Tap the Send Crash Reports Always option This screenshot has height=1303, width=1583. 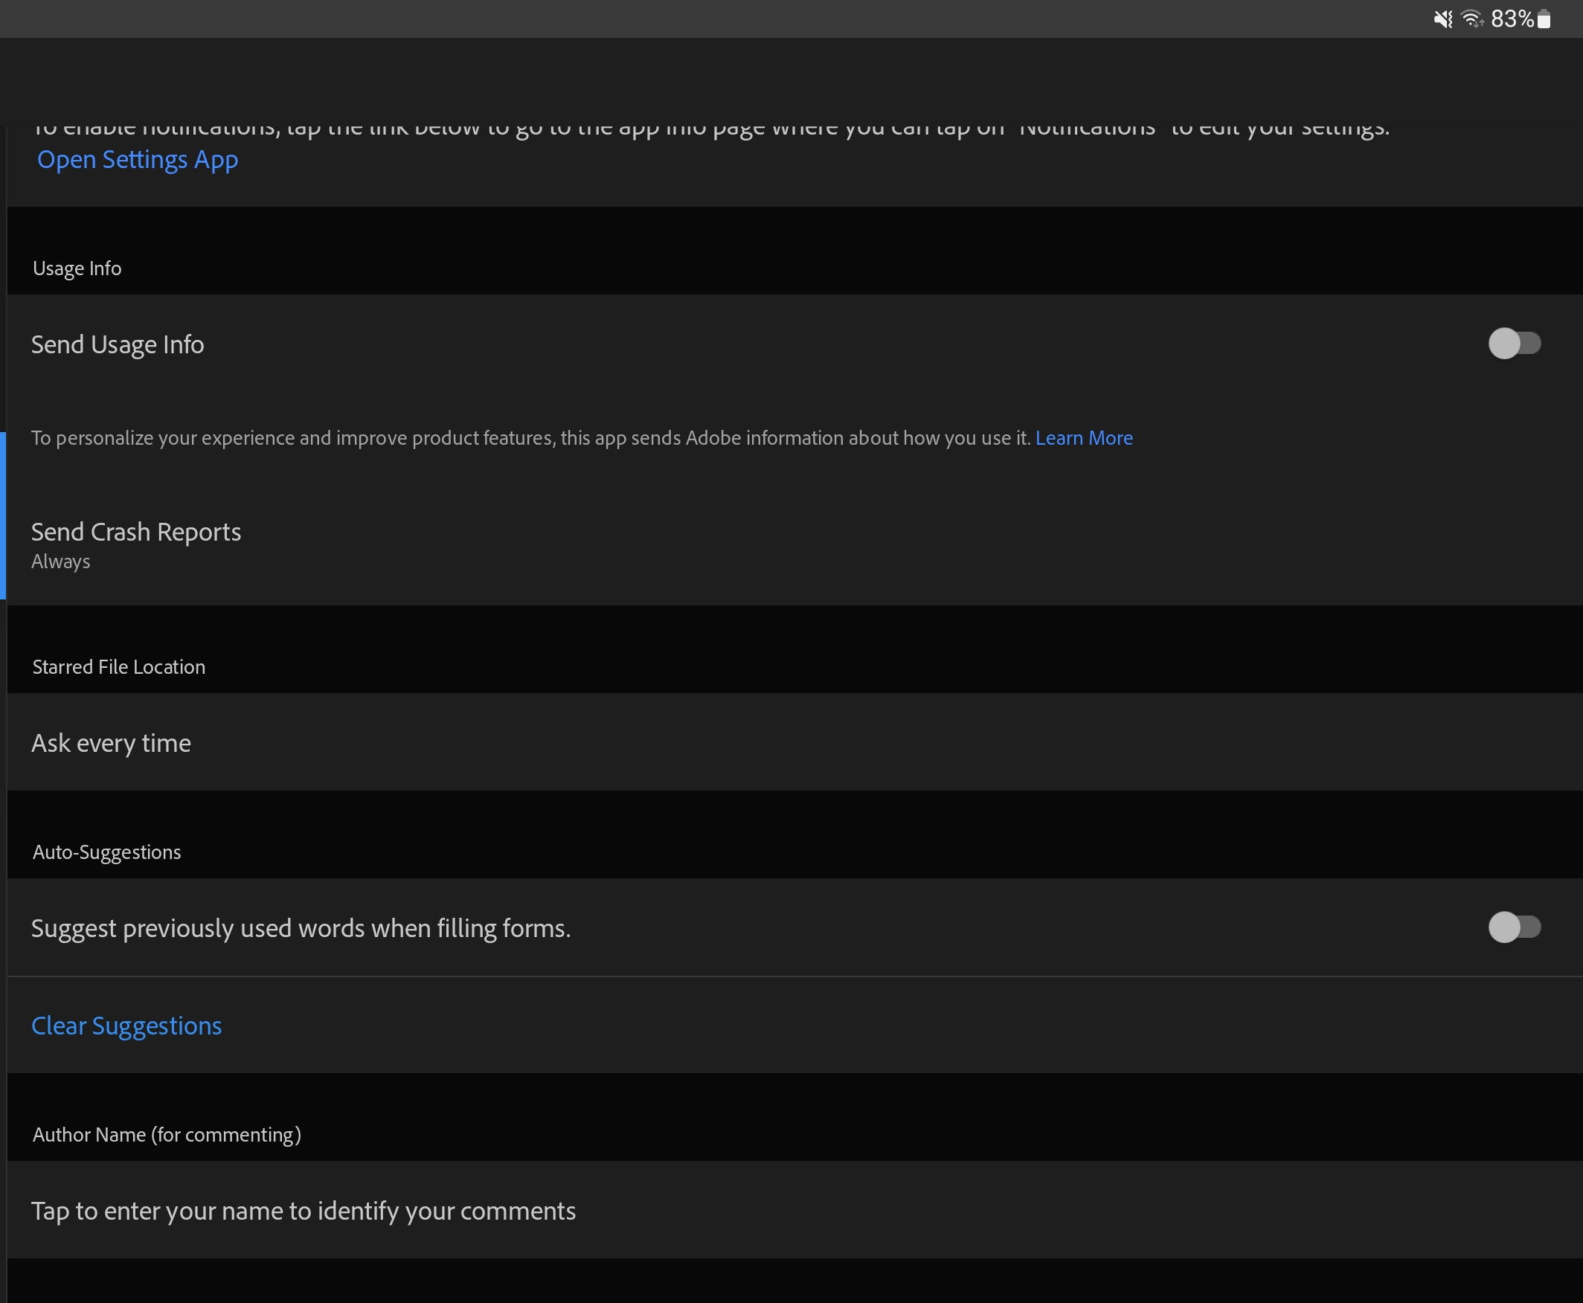tap(791, 543)
